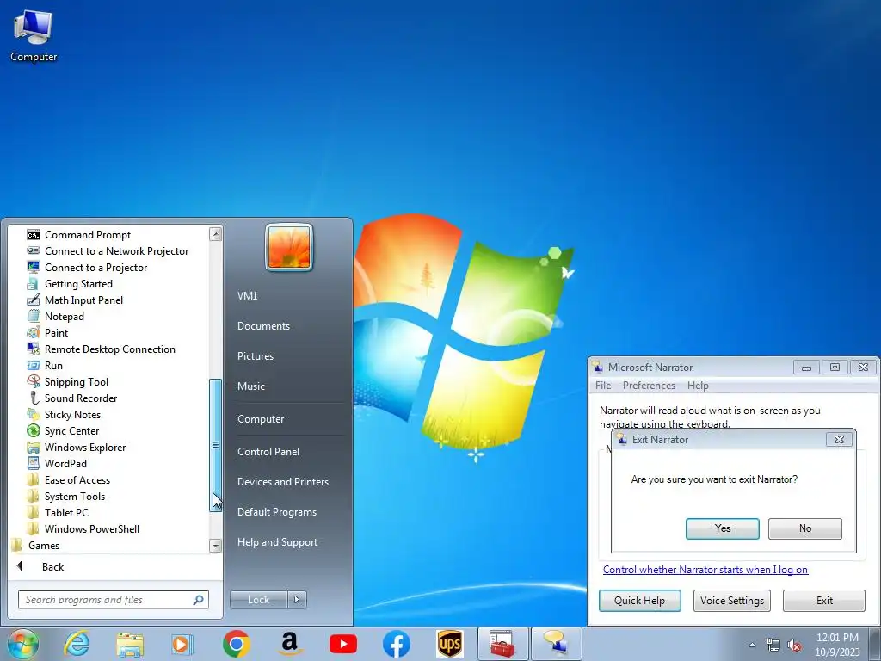
Task: Confirm Yes in Exit Narrator dialog
Action: 722,528
